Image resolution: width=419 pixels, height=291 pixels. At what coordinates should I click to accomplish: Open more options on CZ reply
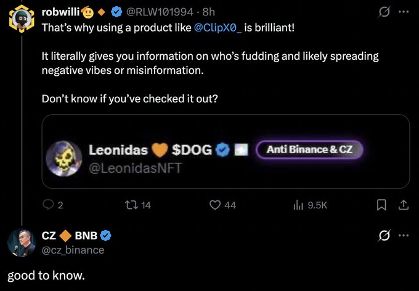coord(404,236)
